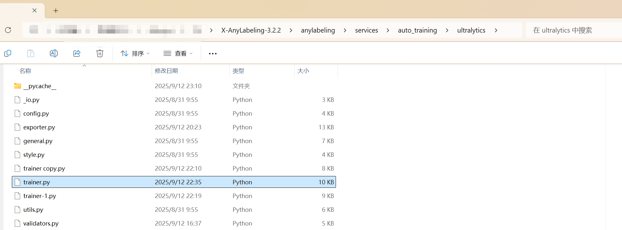The width and height of the screenshot is (622, 230).
Task: Click ultralytics breadcrumb segment
Action: 471,30
